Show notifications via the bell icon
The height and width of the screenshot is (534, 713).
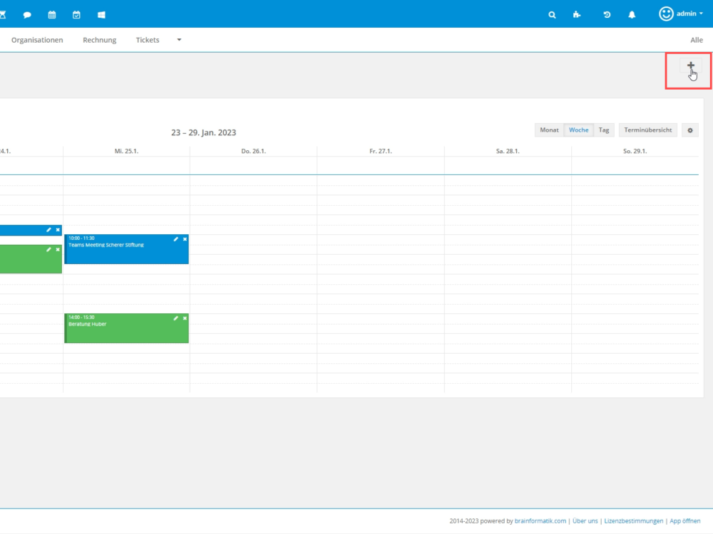[x=632, y=14]
